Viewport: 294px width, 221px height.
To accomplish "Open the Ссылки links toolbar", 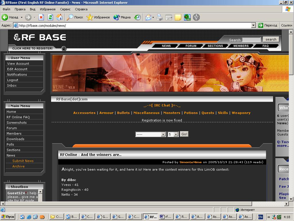I will coord(287,25).
